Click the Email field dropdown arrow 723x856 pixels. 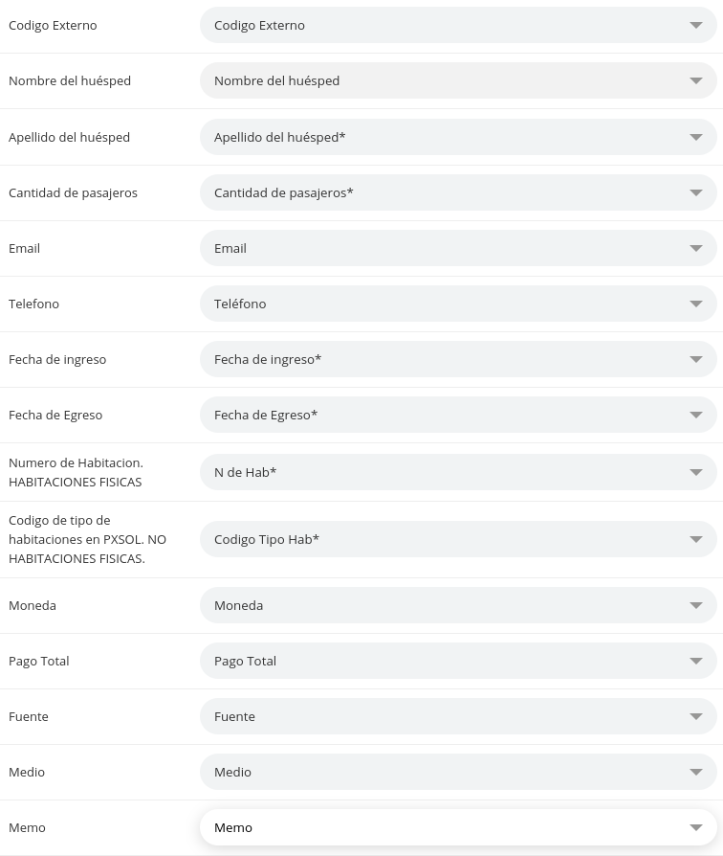click(696, 248)
